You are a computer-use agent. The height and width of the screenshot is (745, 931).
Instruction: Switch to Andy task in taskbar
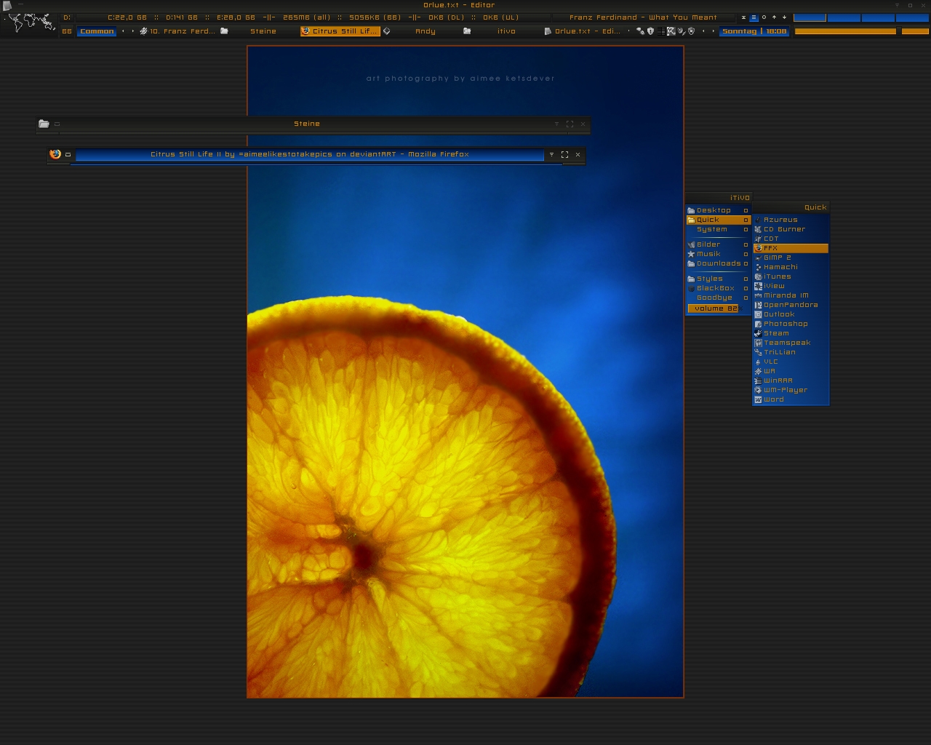click(422, 31)
